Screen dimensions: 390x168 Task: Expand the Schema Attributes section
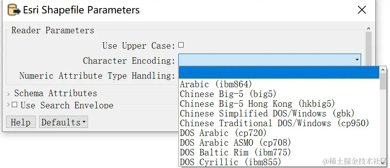(9, 94)
